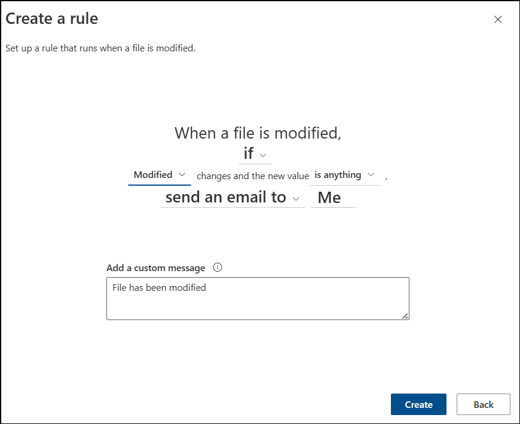Click the 'changes and the new value' text
This screenshot has width=520, height=424.
click(x=253, y=176)
